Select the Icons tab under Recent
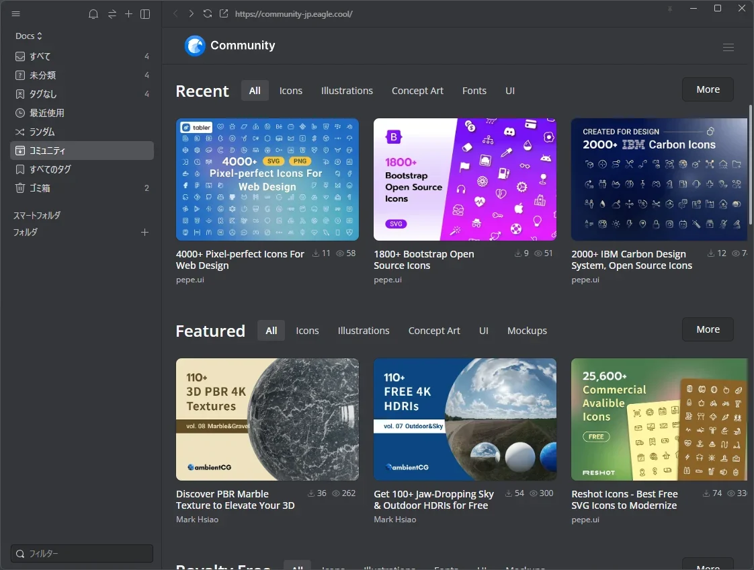754x570 pixels. click(291, 91)
